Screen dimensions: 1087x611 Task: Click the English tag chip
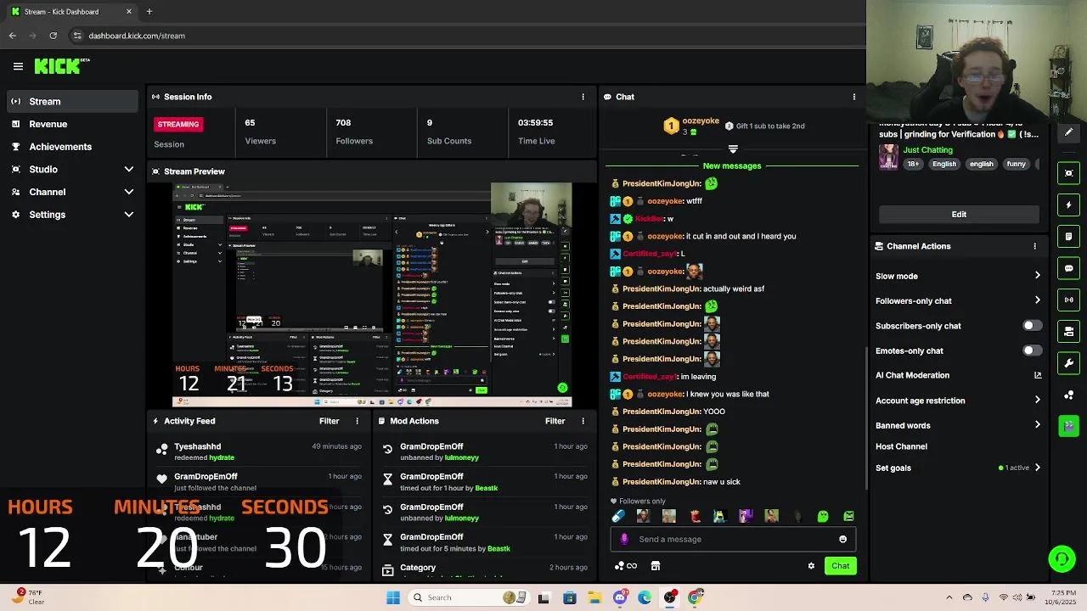(x=944, y=164)
